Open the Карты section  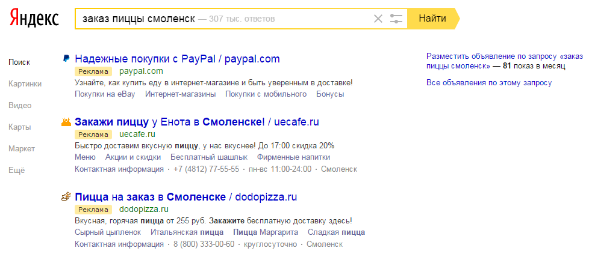click(x=19, y=127)
